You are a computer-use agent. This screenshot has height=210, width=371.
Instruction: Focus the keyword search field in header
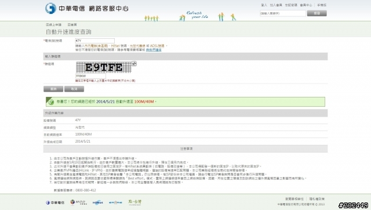(x=283, y=13)
